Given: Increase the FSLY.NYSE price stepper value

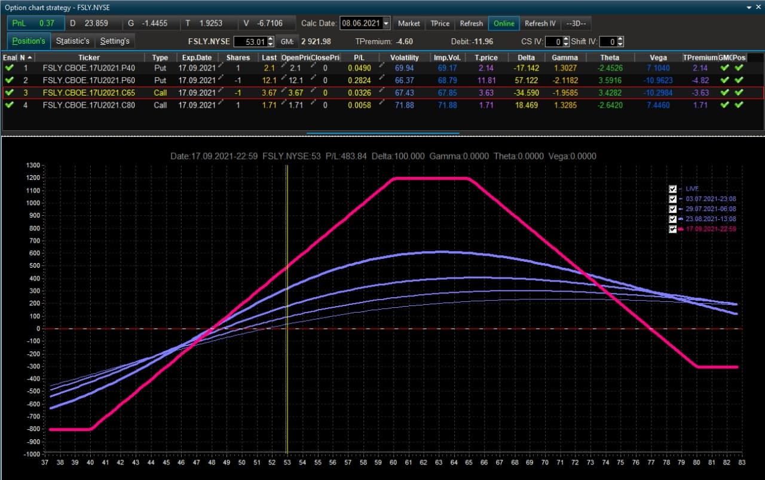Looking at the screenshot, I should [x=271, y=39].
